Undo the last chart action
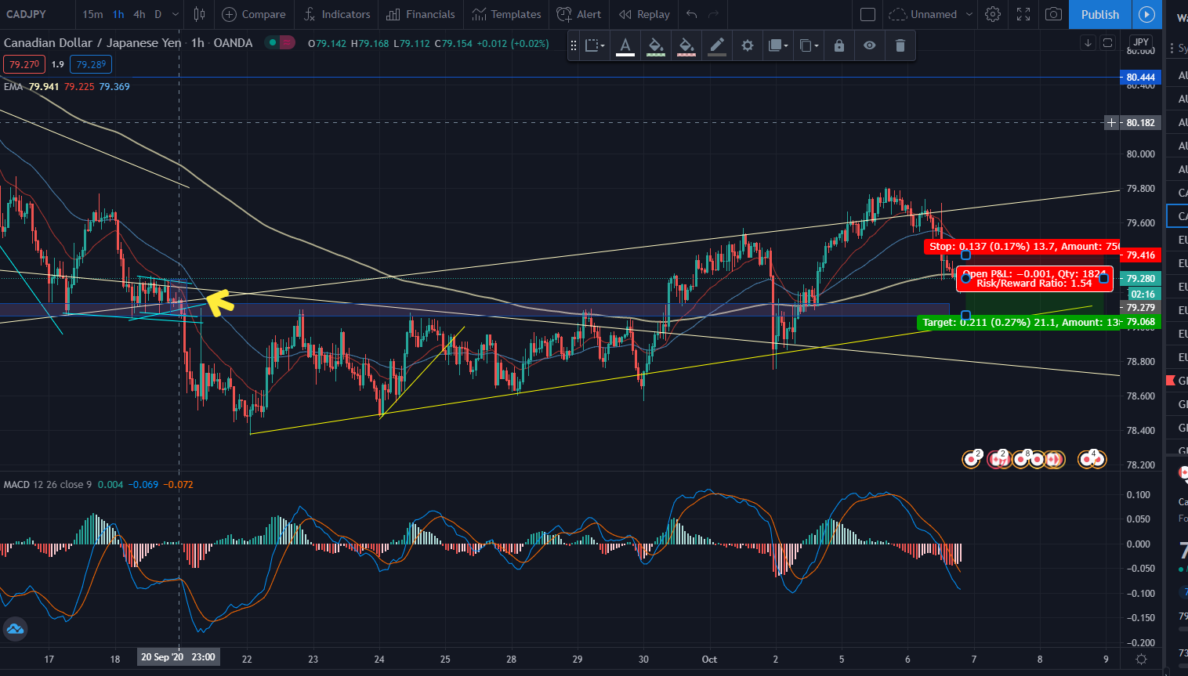 [691, 14]
